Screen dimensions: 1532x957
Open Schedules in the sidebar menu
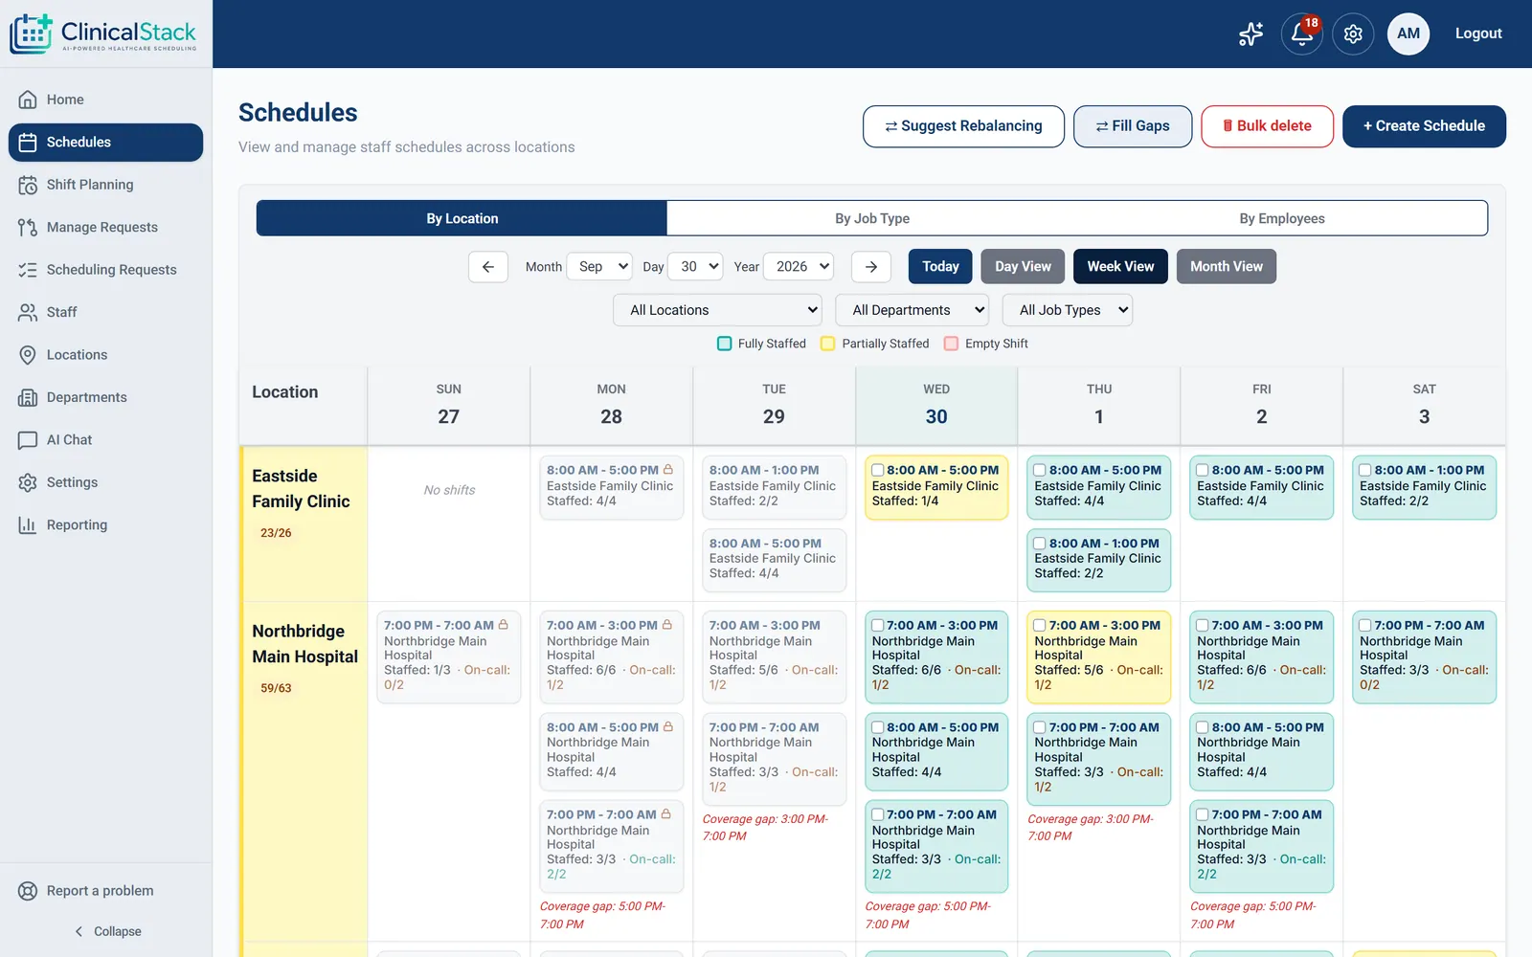coord(105,143)
